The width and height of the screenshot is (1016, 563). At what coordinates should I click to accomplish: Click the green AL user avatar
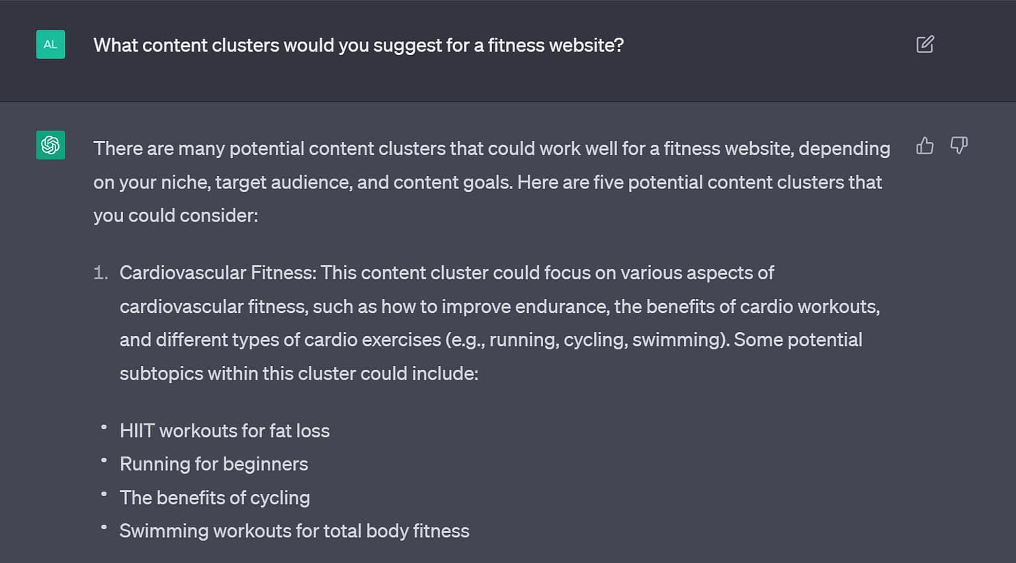coord(50,44)
